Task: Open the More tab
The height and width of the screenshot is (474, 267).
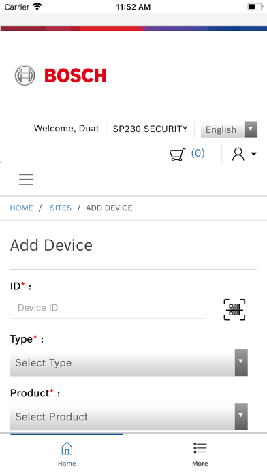Action: point(200,454)
